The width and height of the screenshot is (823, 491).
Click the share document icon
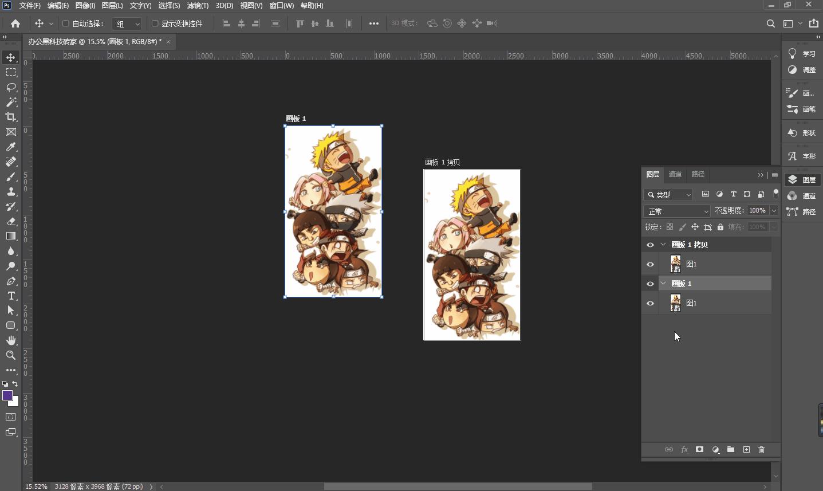814,23
